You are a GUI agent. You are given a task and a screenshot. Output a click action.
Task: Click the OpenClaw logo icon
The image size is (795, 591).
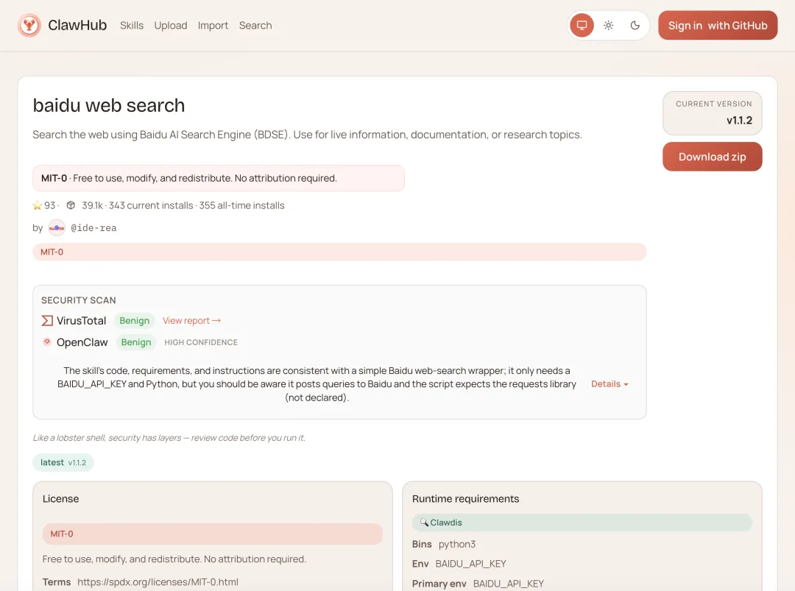coord(46,341)
